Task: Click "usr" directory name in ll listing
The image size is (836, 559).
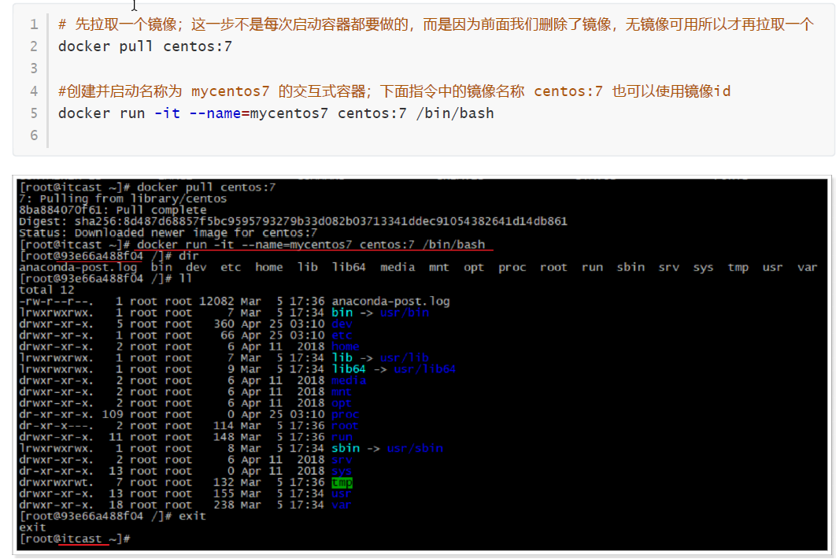Action: click(341, 494)
